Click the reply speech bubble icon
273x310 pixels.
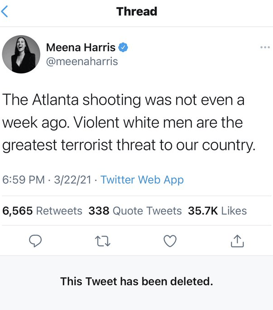pyautogui.click(x=35, y=241)
